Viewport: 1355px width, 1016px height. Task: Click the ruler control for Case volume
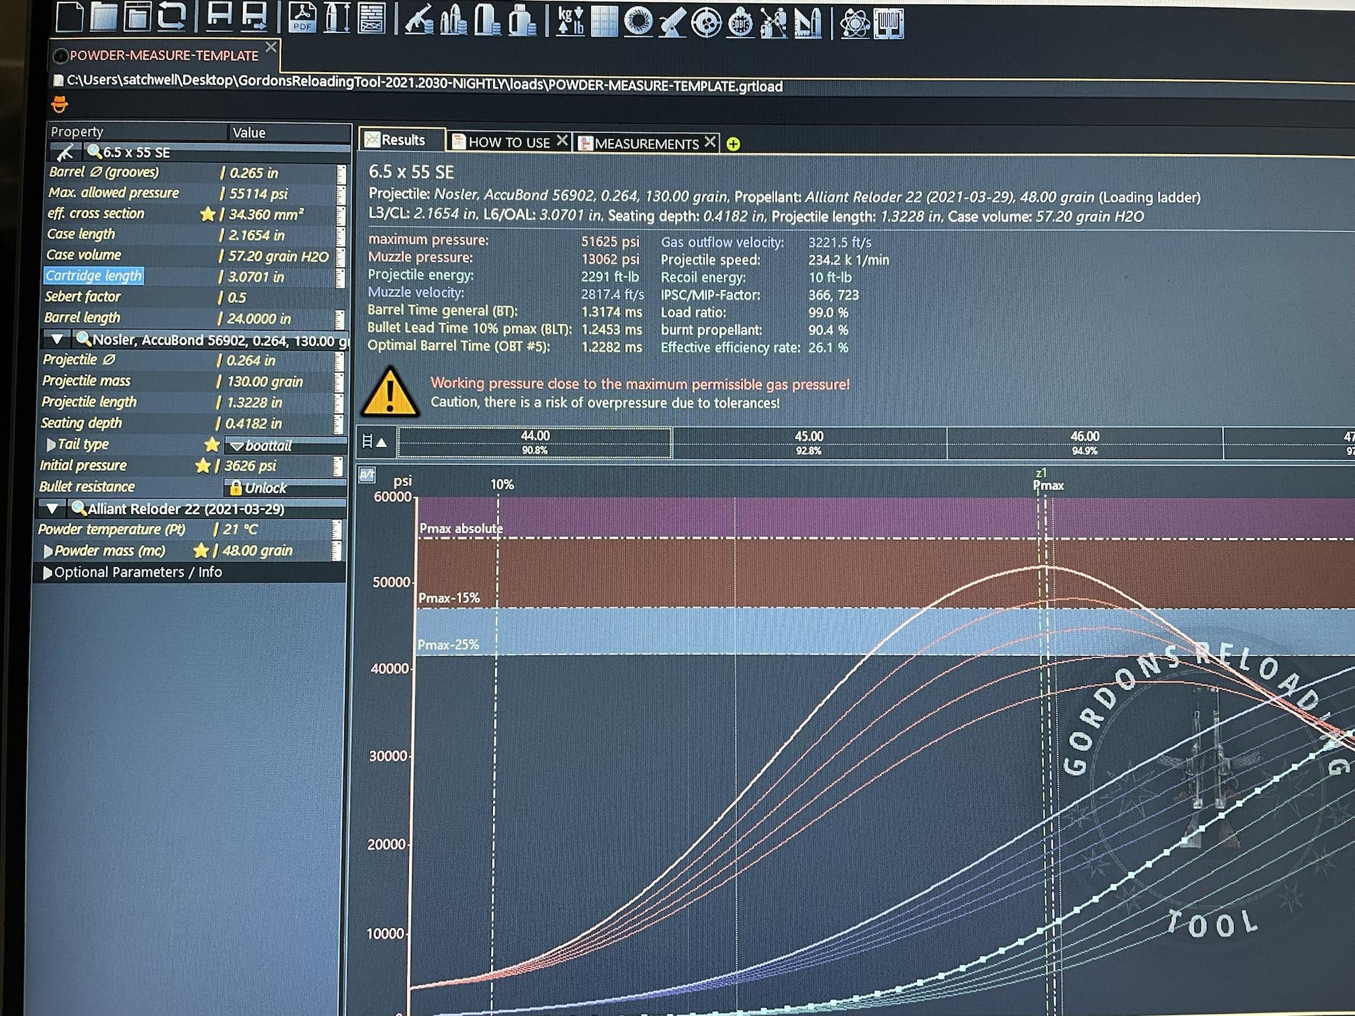pyautogui.click(x=341, y=256)
